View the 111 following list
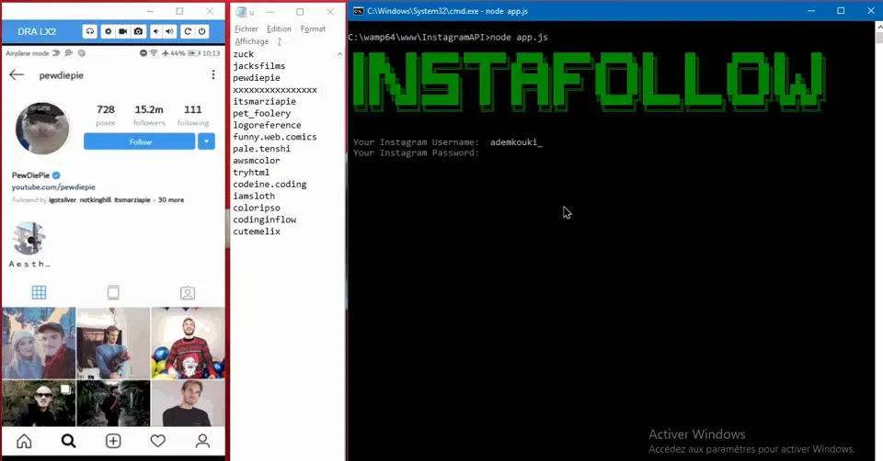 (x=193, y=115)
